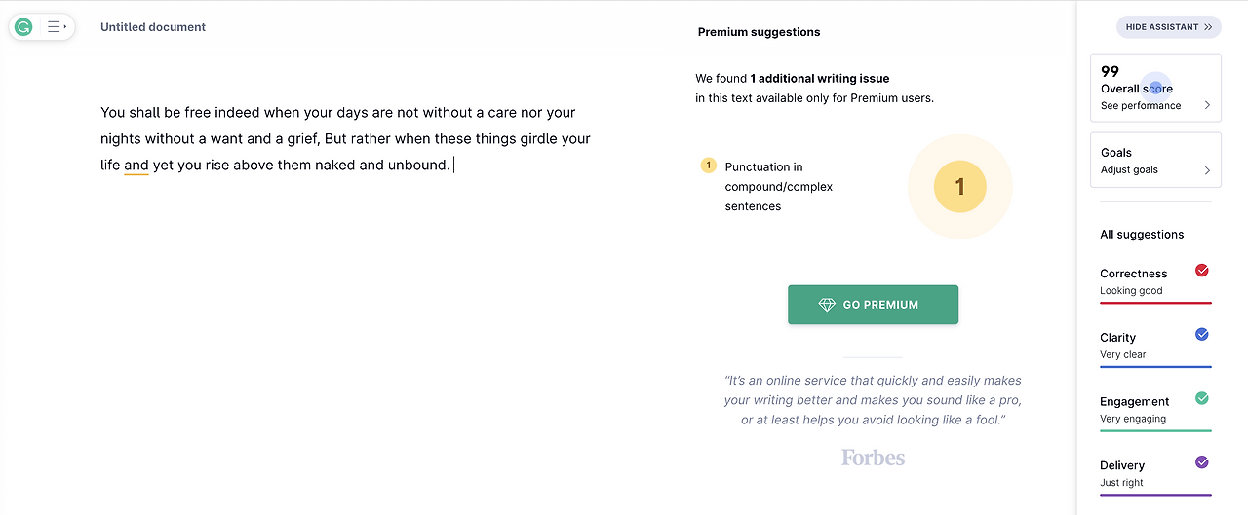The height and width of the screenshot is (515, 1248).
Task: Collapse sidebar with Hide Assistant button
Action: coord(1168,27)
